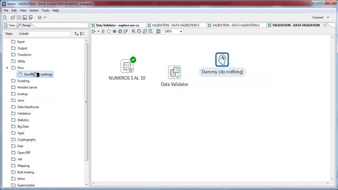Expand the Input folder

[x=18, y=42]
